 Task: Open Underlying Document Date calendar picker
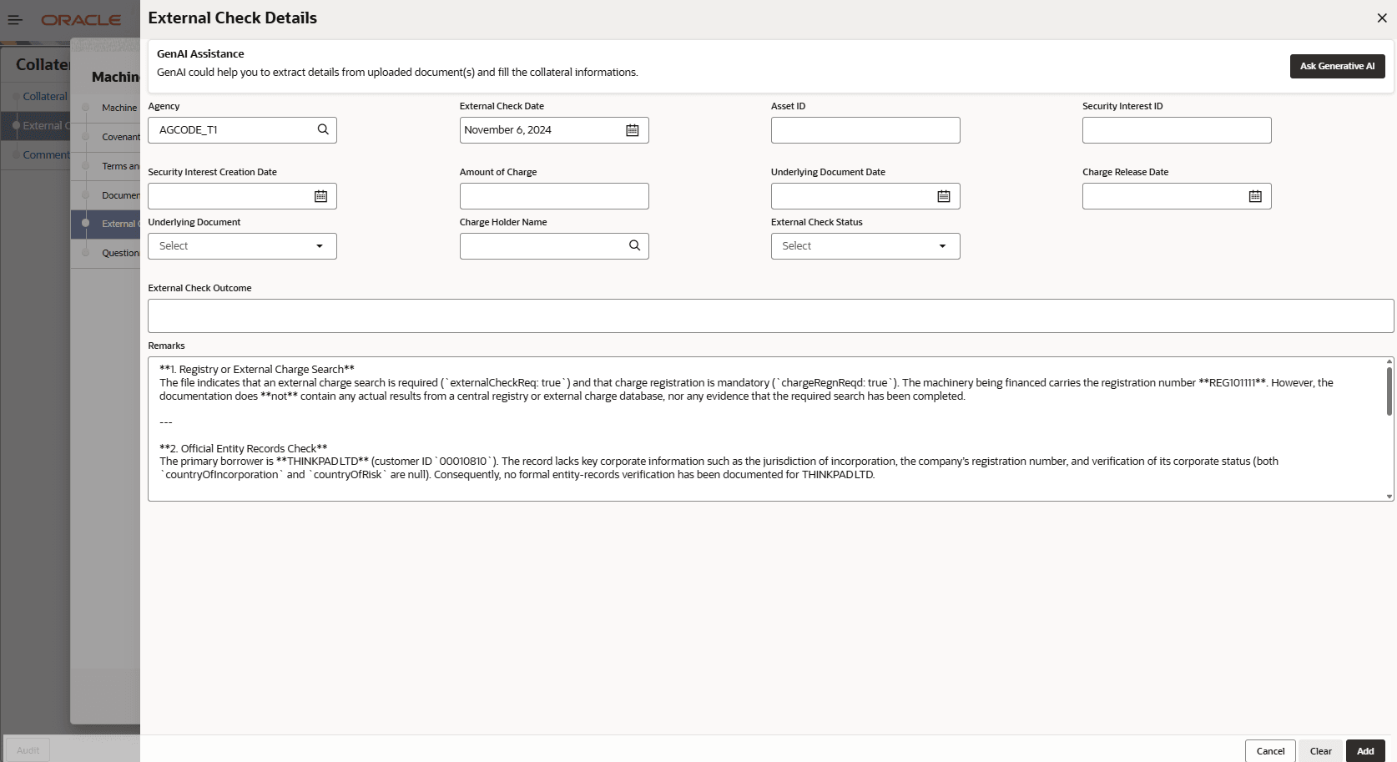pos(944,196)
